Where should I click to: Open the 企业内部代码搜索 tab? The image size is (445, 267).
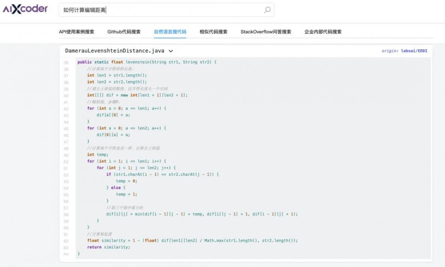point(322,32)
